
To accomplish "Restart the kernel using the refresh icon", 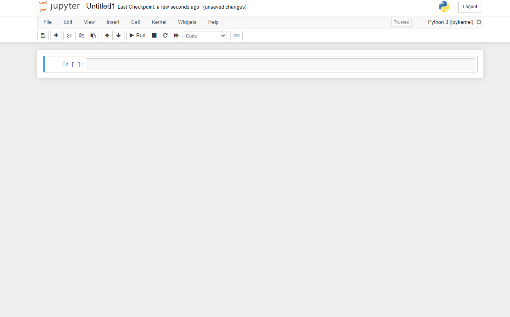I will pyautogui.click(x=165, y=35).
